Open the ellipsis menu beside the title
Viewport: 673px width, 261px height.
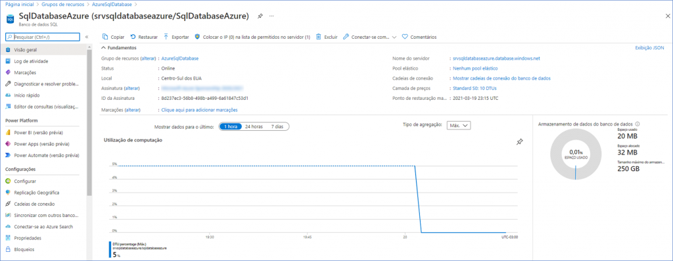[271, 16]
